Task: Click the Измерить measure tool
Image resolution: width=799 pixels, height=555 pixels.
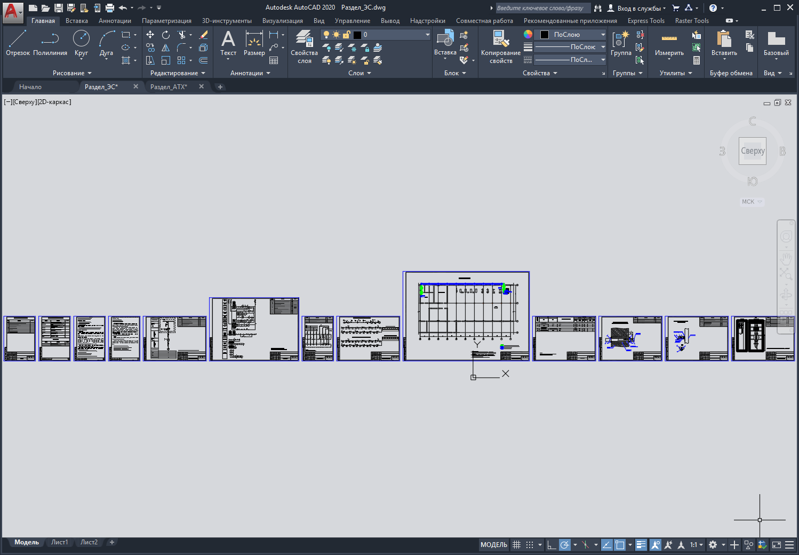Action: click(x=669, y=43)
